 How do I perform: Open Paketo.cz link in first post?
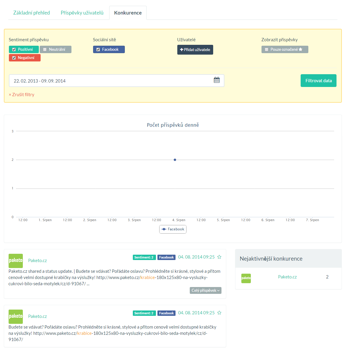coord(38,261)
